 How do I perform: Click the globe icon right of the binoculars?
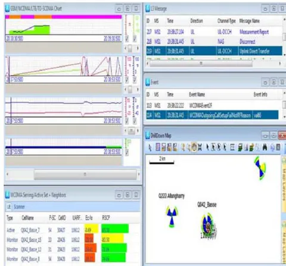[x=272, y=148]
